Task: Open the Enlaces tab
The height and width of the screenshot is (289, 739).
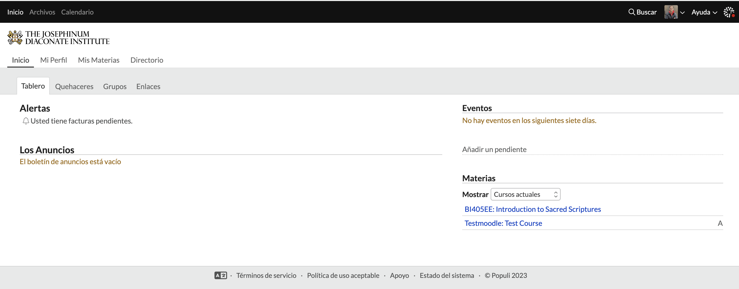Action: click(148, 86)
